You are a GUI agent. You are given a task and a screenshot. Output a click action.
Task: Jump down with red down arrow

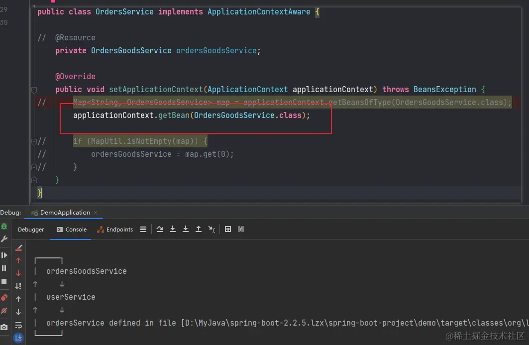18,273
